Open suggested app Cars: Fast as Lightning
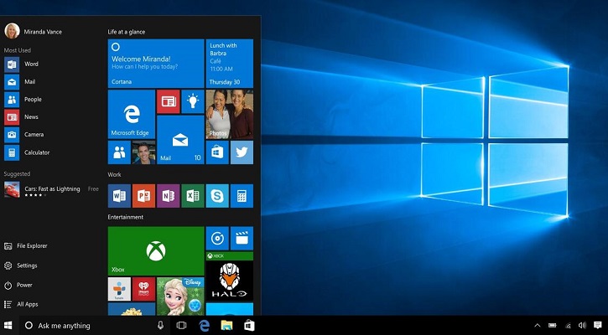This screenshot has width=608, height=335. click(51, 190)
